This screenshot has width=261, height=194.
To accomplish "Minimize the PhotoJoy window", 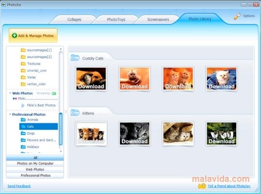I will (x=244, y=5).
